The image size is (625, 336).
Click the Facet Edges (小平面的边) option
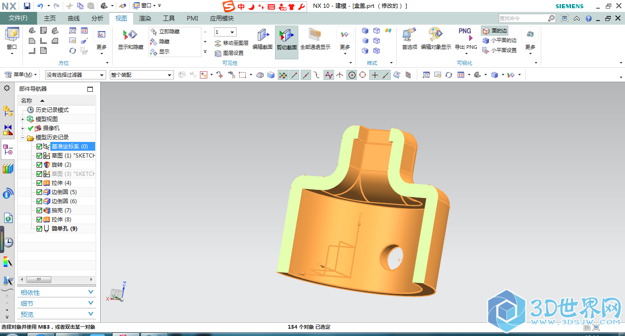(500, 40)
